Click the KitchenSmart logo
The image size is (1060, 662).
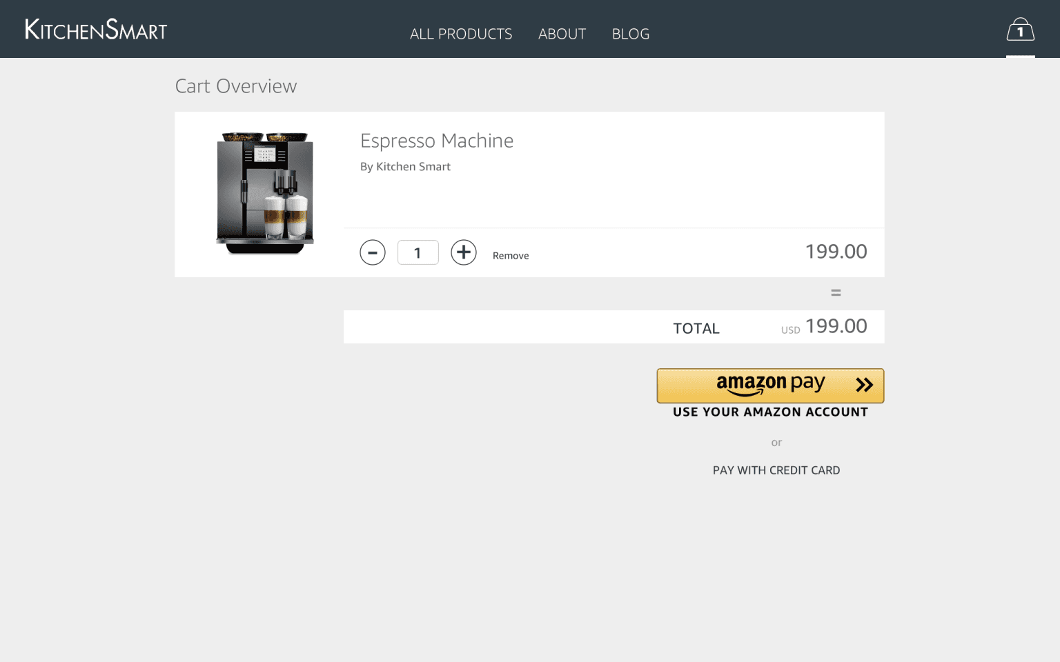[x=96, y=29]
